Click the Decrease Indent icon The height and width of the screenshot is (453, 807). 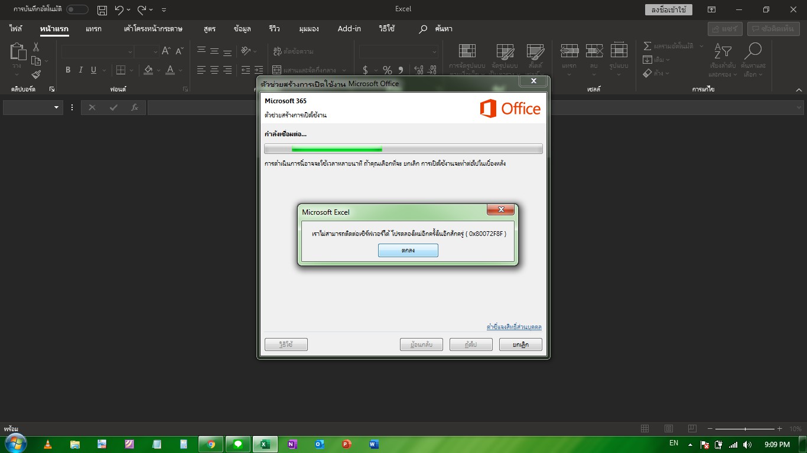[x=245, y=70]
